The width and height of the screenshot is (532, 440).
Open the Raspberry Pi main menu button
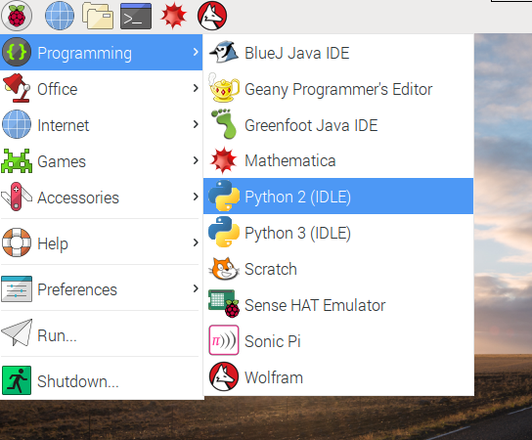click(17, 16)
